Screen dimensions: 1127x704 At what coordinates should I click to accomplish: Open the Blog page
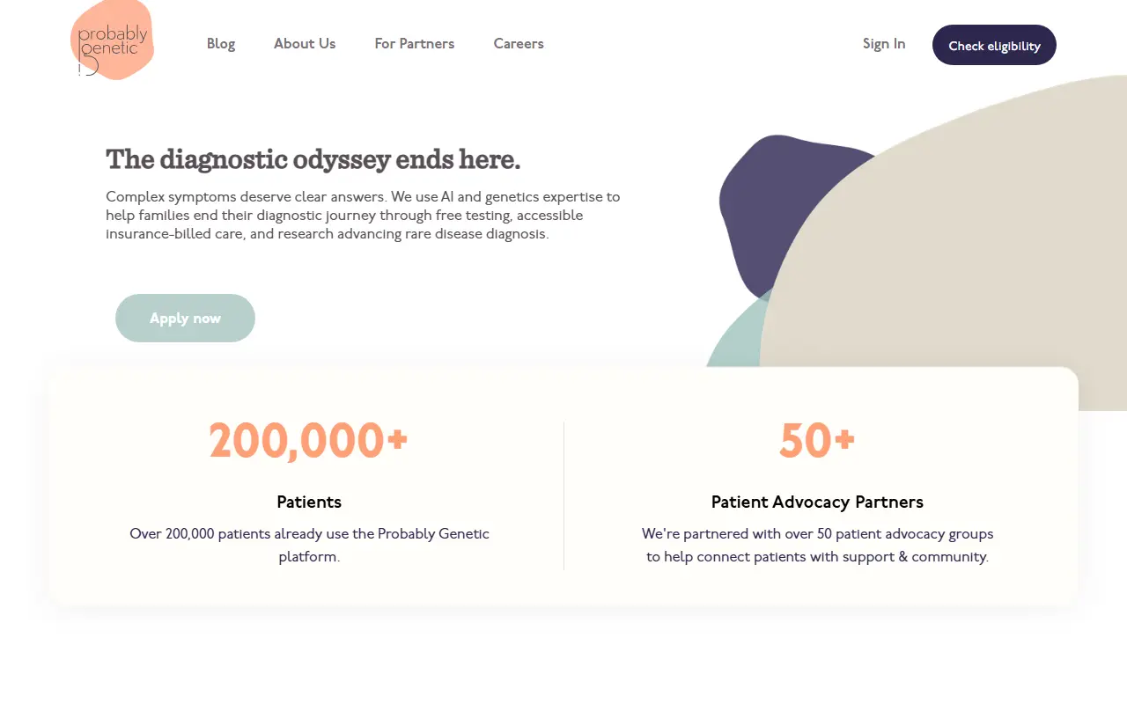tap(221, 44)
